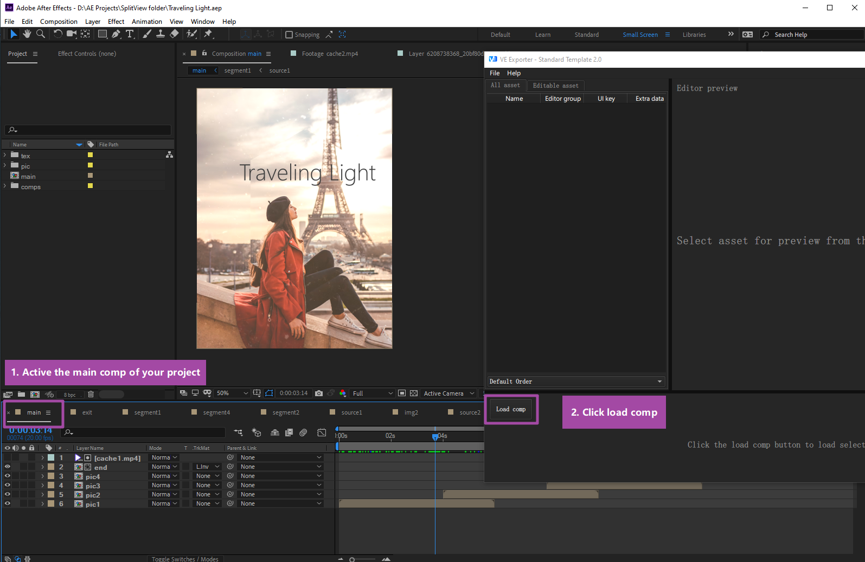This screenshot has height=562, width=865.
Task: Switch to the Editable asset tab
Action: pos(555,86)
